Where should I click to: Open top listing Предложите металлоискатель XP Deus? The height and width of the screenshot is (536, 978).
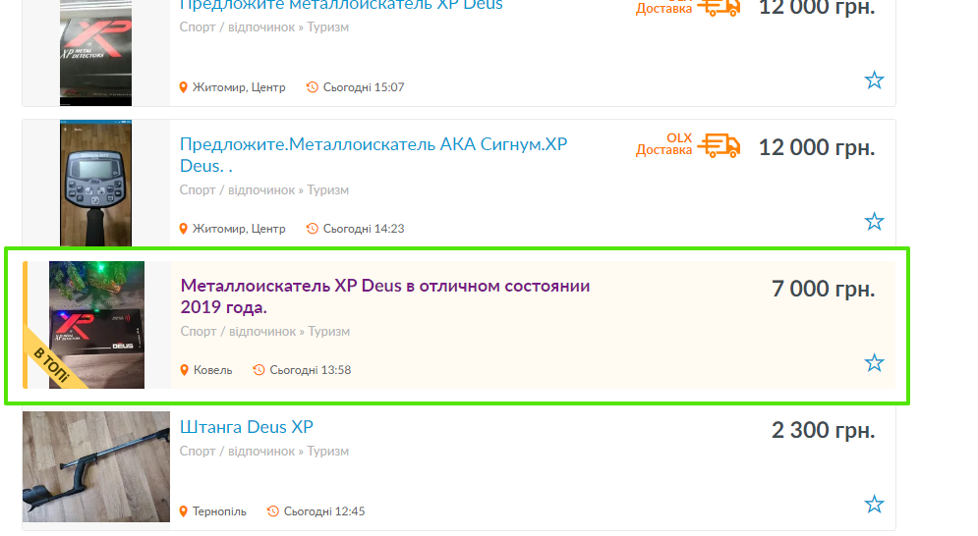point(341,5)
